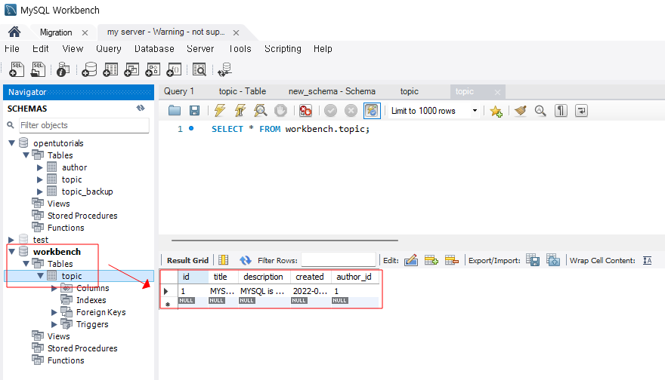Export the recordset to a file icon
Viewport: 665px width, 380px height.
click(x=533, y=260)
